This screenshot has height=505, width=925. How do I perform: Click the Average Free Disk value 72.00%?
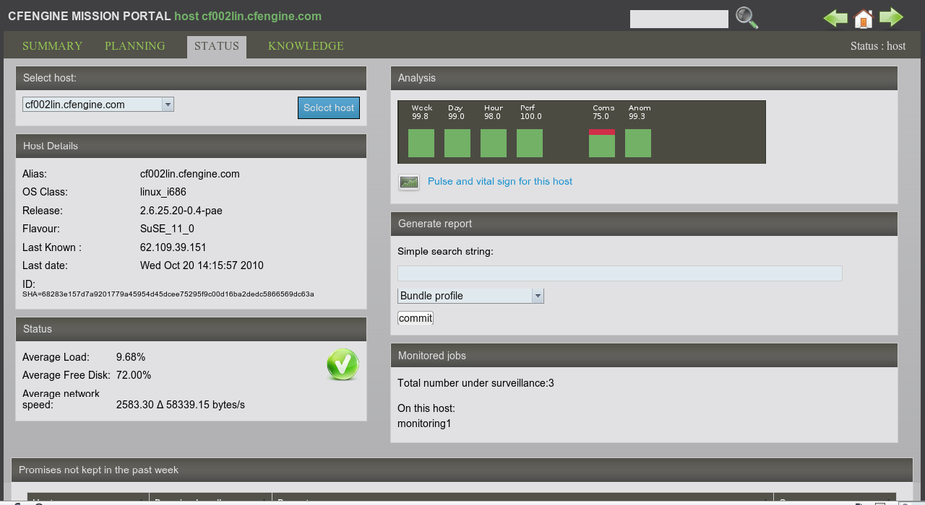[134, 375]
